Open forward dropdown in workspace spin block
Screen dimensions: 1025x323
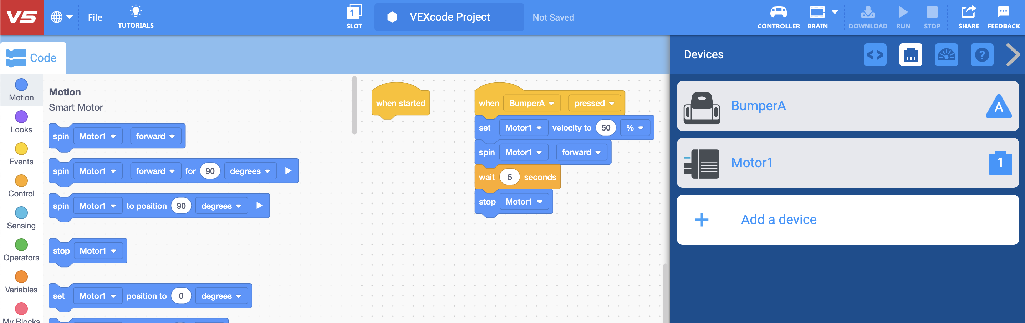click(x=581, y=152)
